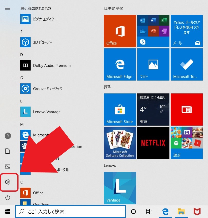Open the フォト tile
The height and width of the screenshot is (218, 208).
coord(153,65)
